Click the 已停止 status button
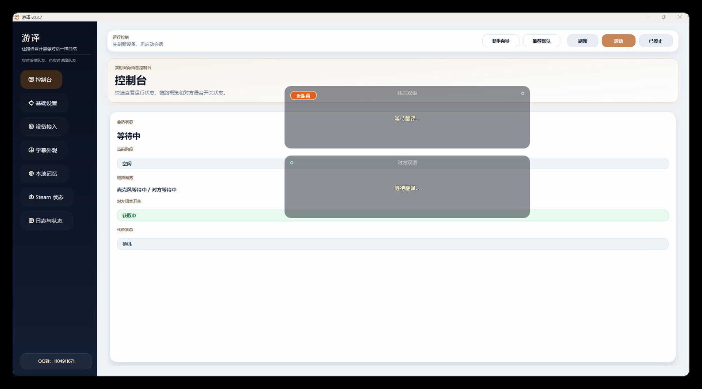 [656, 41]
